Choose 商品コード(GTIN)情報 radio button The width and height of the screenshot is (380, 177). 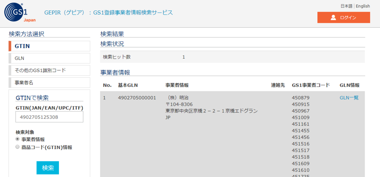tap(17, 147)
